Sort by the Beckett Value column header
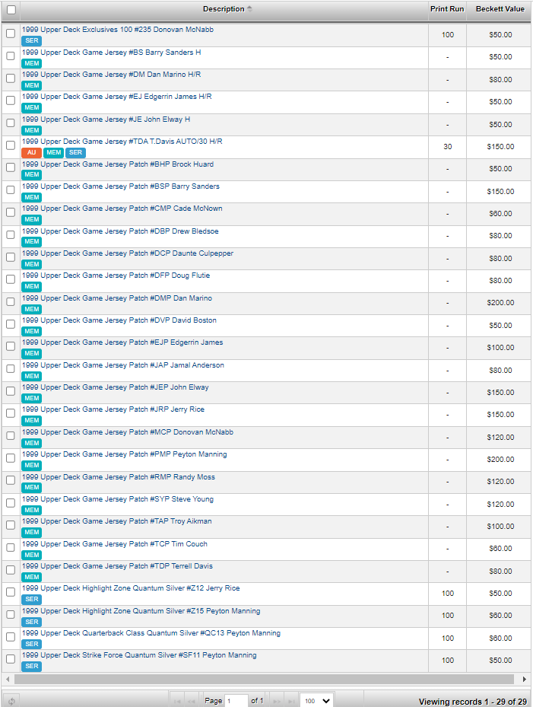The image size is (533, 707). [x=500, y=9]
